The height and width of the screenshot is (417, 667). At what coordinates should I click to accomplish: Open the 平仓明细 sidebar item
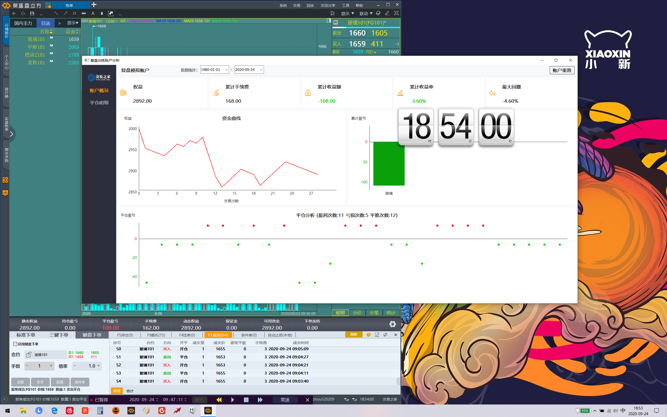(99, 103)
